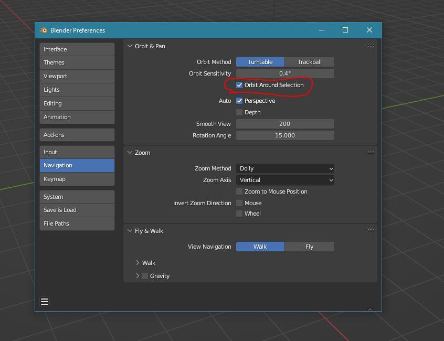
Task: Close the Blender Preferences window
Action: 369,30
